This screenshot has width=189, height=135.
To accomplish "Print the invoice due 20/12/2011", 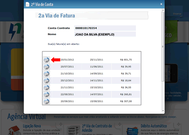I will [x=46, y=80].
